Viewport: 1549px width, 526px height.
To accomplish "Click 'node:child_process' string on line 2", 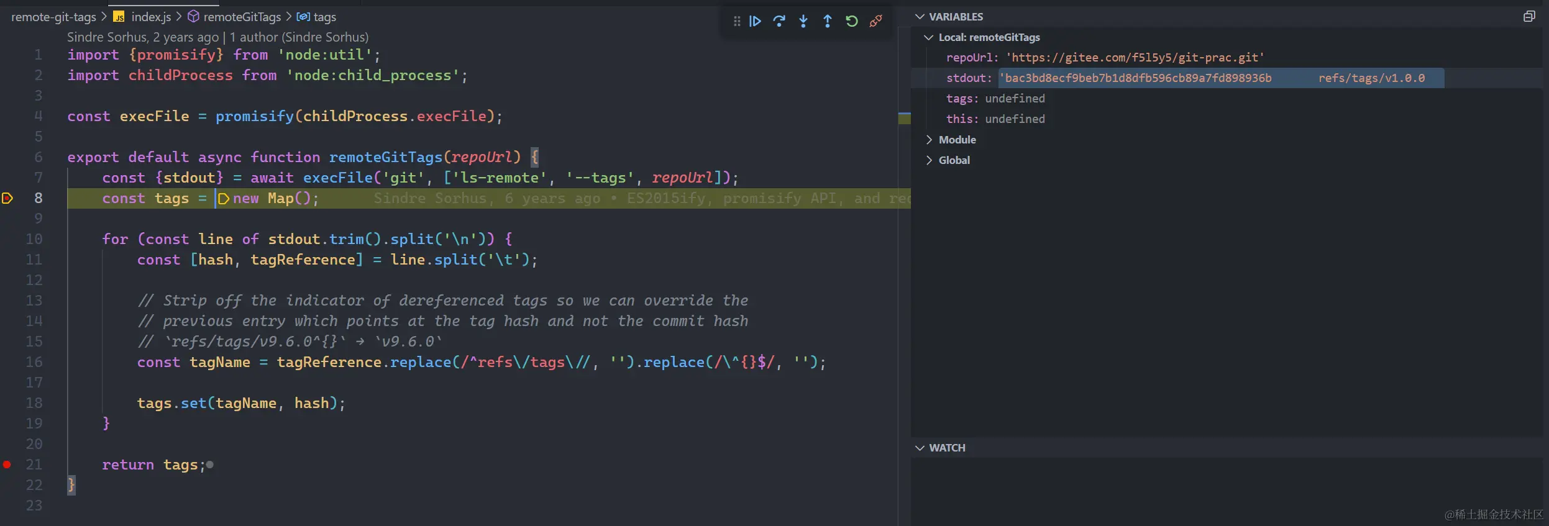I will [x=373, y=75].
